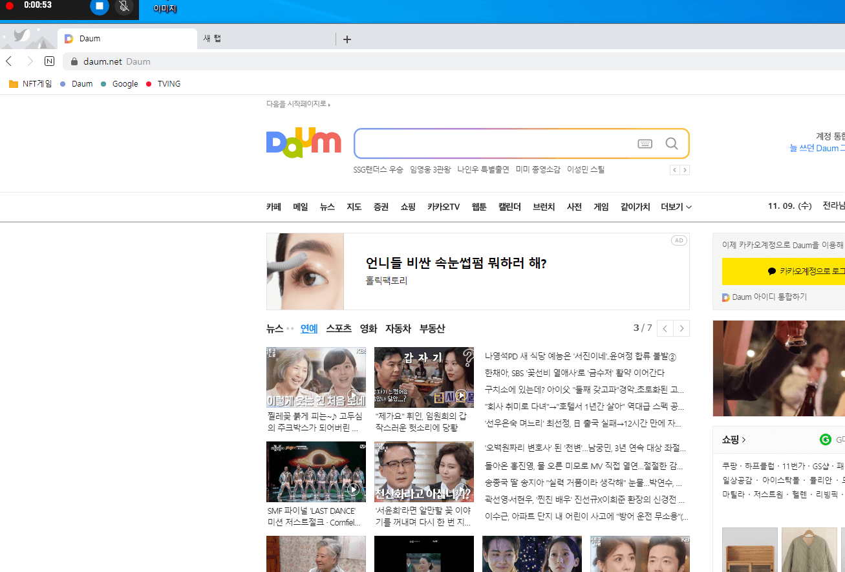The image size is (845, 572).
Task: Open 게임 in the navigation menu
Action: 601,207
